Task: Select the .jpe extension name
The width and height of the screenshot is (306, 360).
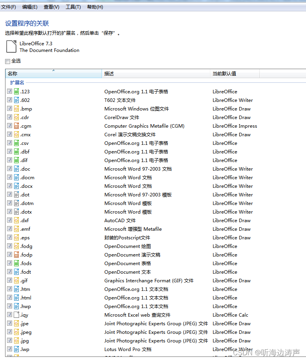Action: point(25,324)
